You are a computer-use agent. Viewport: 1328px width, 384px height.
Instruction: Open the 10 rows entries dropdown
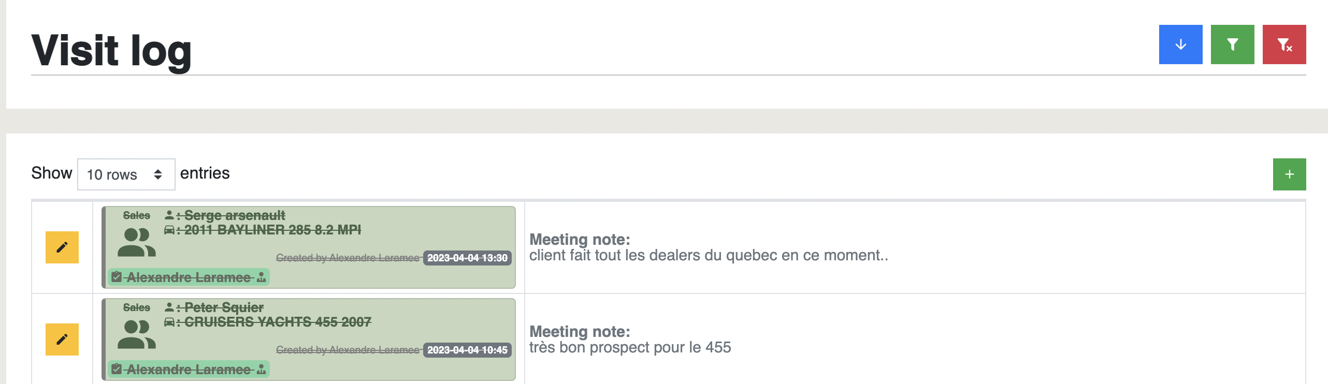(126, 174)
